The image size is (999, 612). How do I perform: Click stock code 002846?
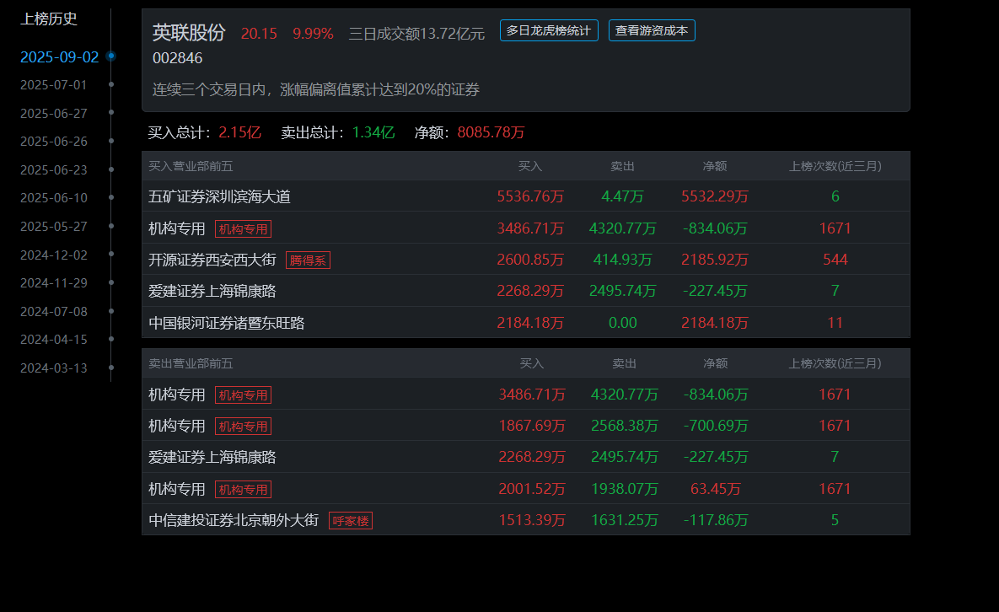(x=178, y=58)
